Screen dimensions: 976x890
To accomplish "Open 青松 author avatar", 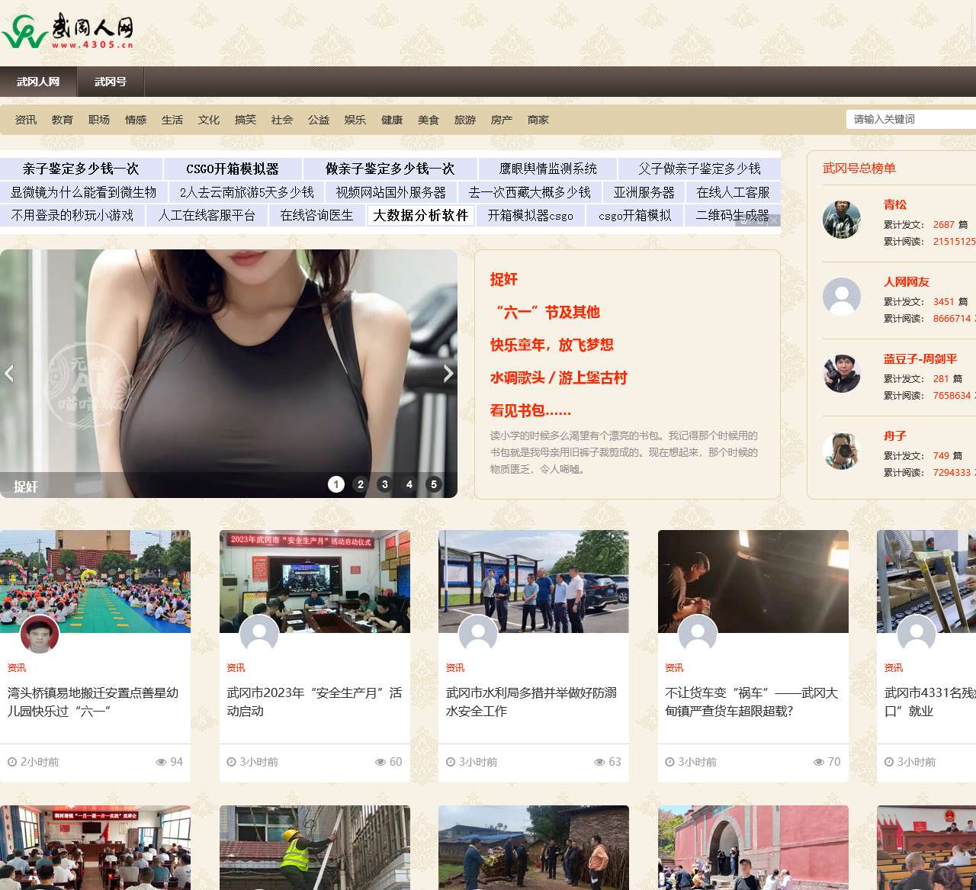I will click(842, 220).
